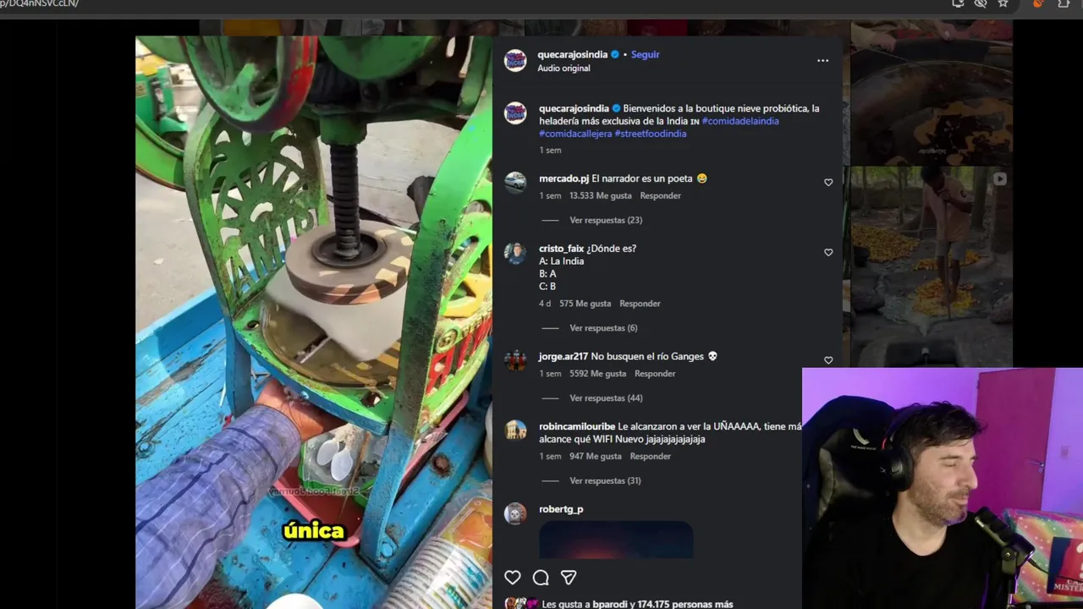Open cristo_faix commenter avatar
This screenshot has height=609, width=1083.
coord(515,254)
